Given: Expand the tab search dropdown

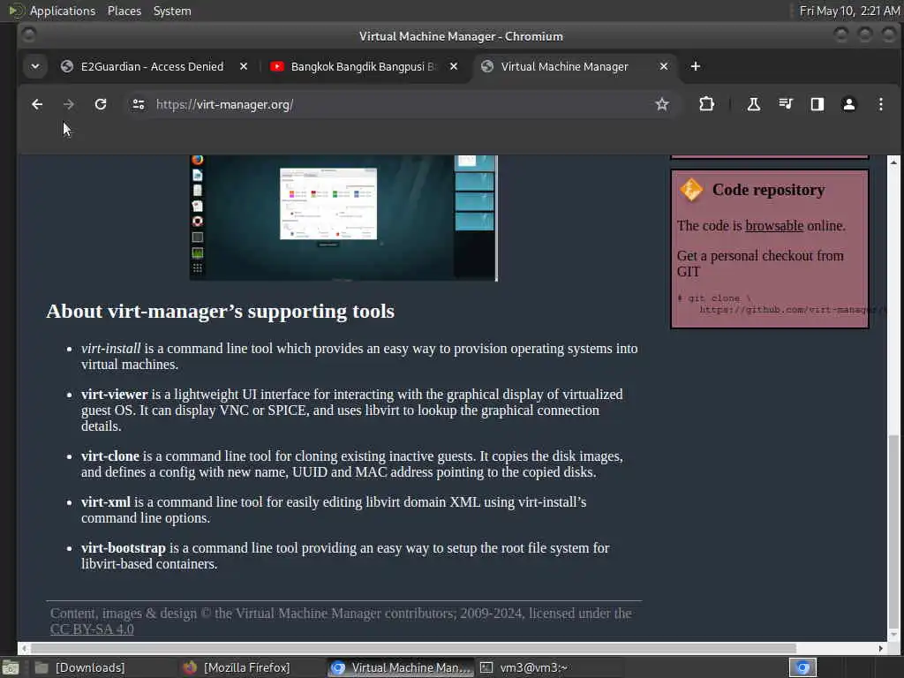Looking at the screenshot, I should click(35, 66).
